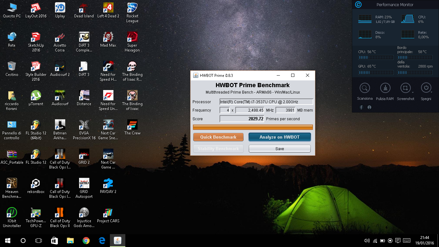Screen dimensions: 439x247
Task: Open LayOut 2016 desktop shortcut
Action: pos(36,10)
